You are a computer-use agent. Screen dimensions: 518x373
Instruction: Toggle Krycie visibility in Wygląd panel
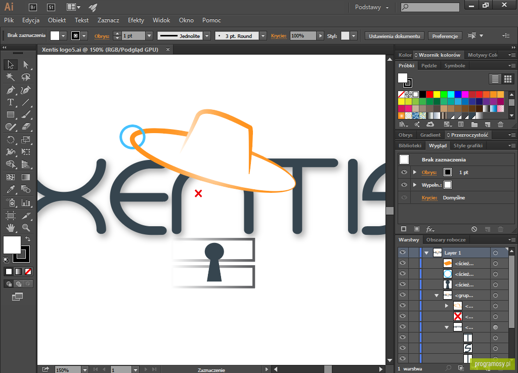pyautogui.click(x=404, y=197)
